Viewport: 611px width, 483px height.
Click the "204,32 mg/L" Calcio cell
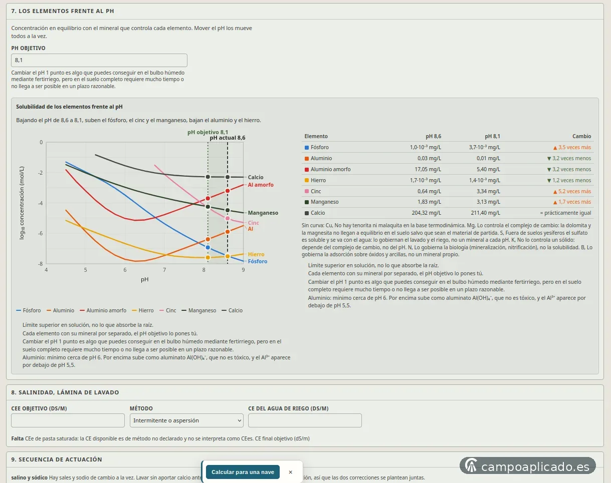click(427, 213)
